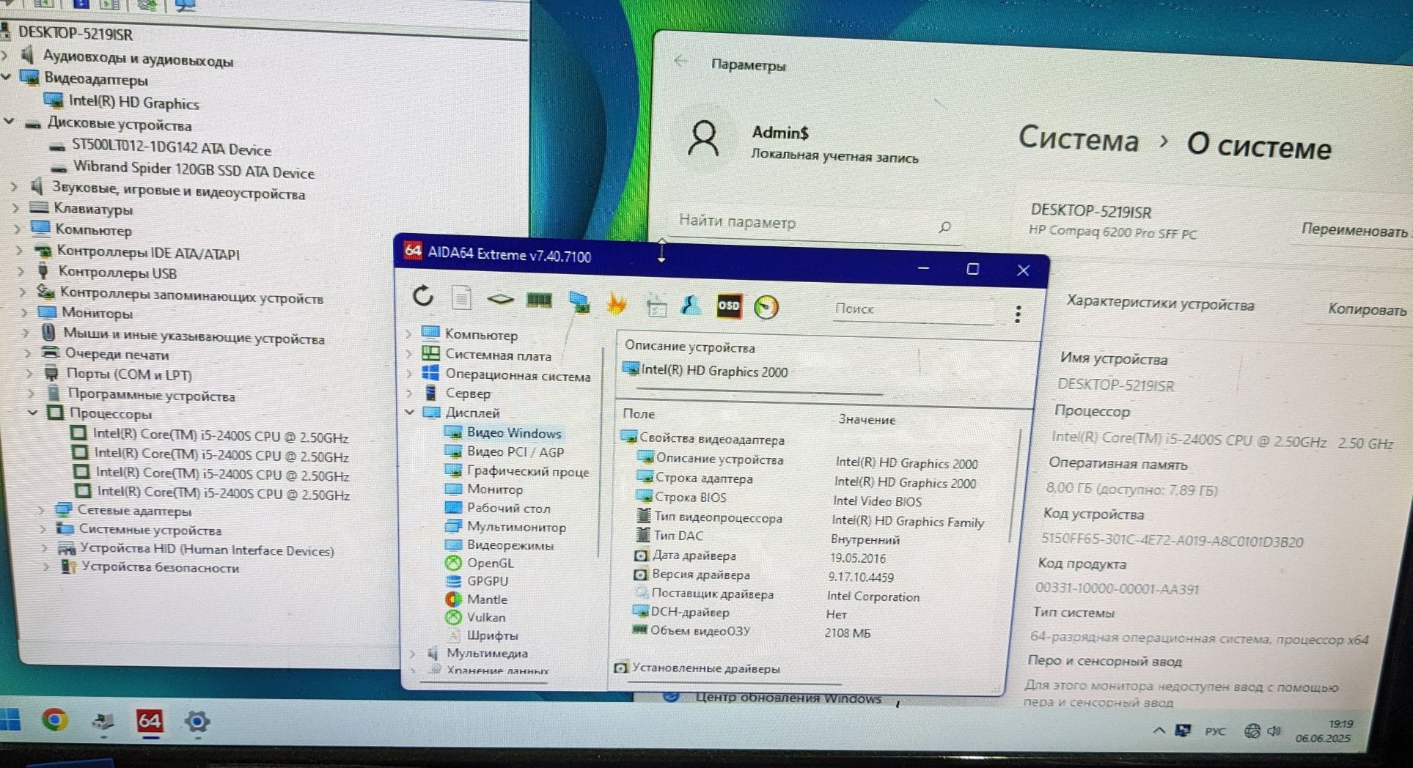Viewport: 1413px width, 768px height.
Task: Collapse Дисплей node in AIDA64 tree
Action: (x=409, y=412)
